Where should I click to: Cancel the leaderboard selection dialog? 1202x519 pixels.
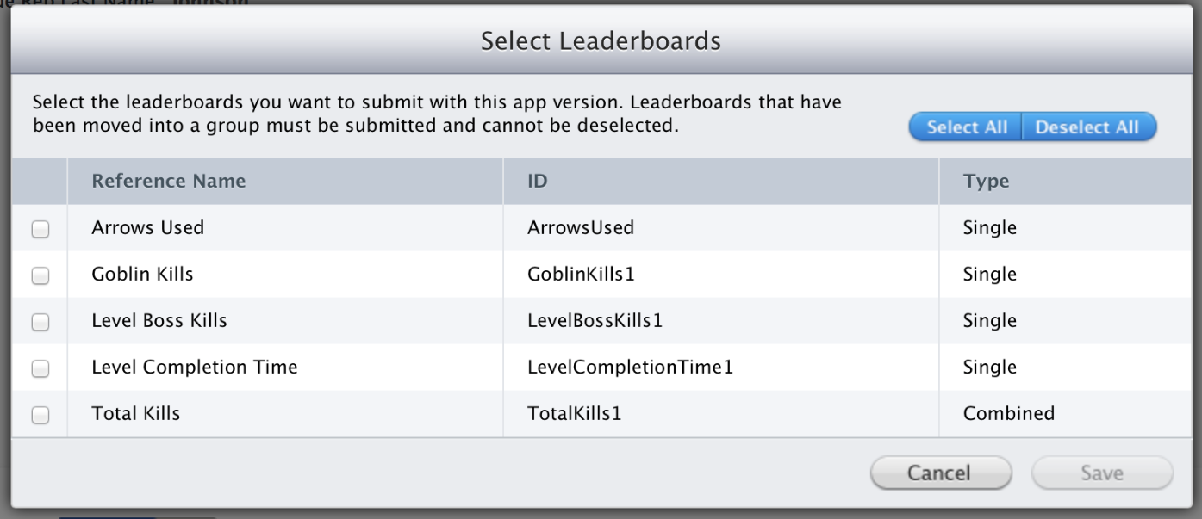pos(940,473)
